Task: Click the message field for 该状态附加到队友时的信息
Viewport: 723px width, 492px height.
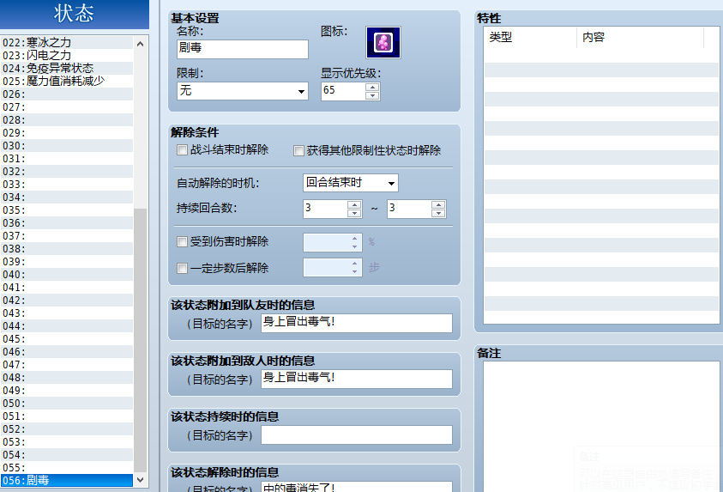Action: [357, 323]
